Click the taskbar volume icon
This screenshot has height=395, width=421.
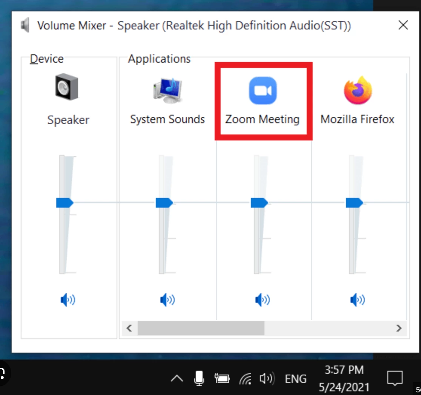[x=267, y=379]
